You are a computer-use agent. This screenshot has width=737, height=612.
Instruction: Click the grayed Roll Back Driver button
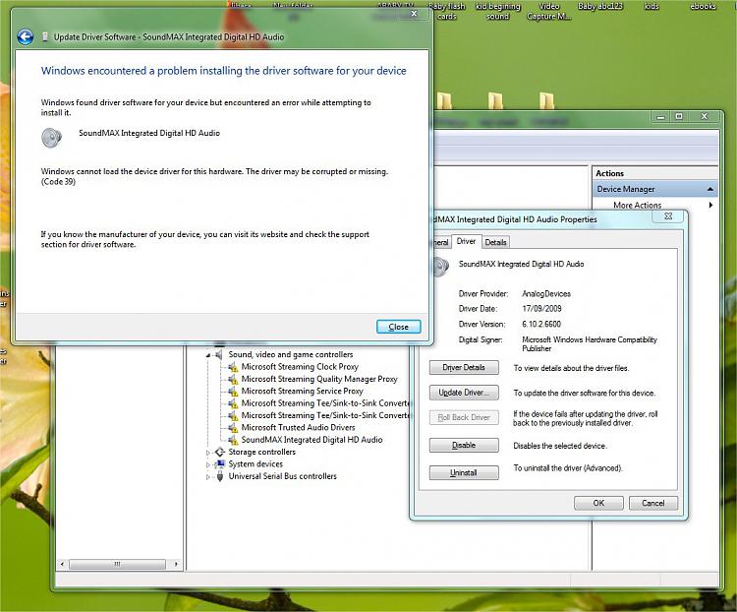464,417
